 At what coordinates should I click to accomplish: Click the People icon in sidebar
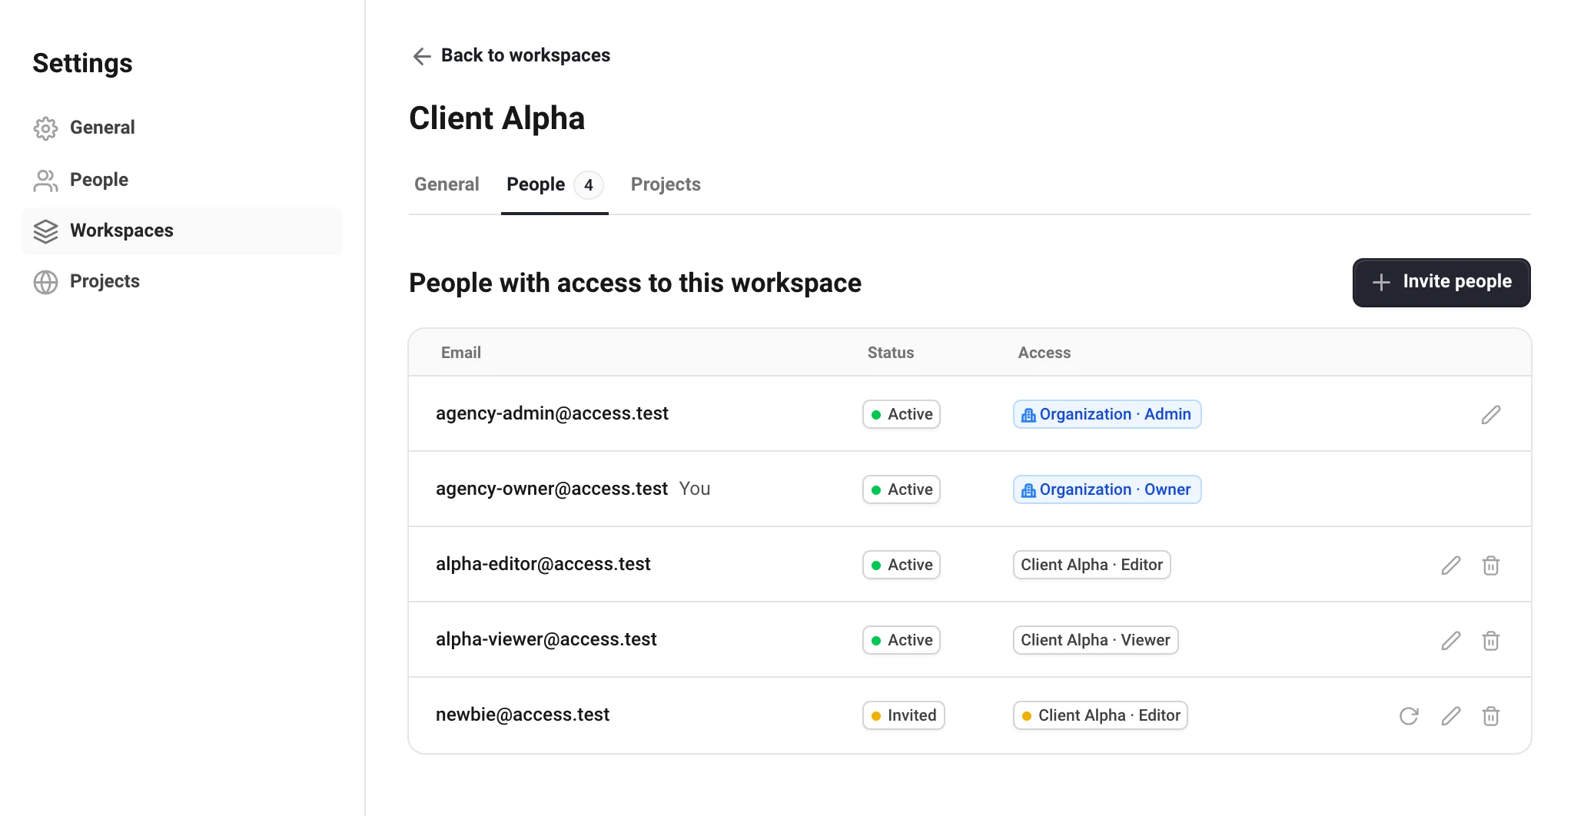pyautogui.click(x=45, y=181)
